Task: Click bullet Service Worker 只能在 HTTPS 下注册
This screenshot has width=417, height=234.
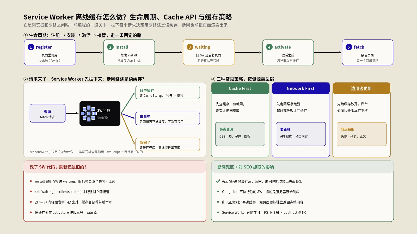Action: coord(265,213)
